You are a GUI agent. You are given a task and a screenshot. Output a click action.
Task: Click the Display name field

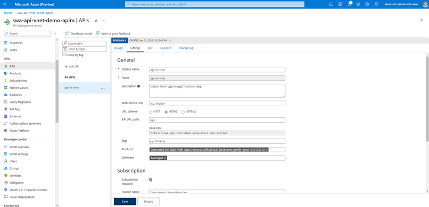click(x=217, y=70)
